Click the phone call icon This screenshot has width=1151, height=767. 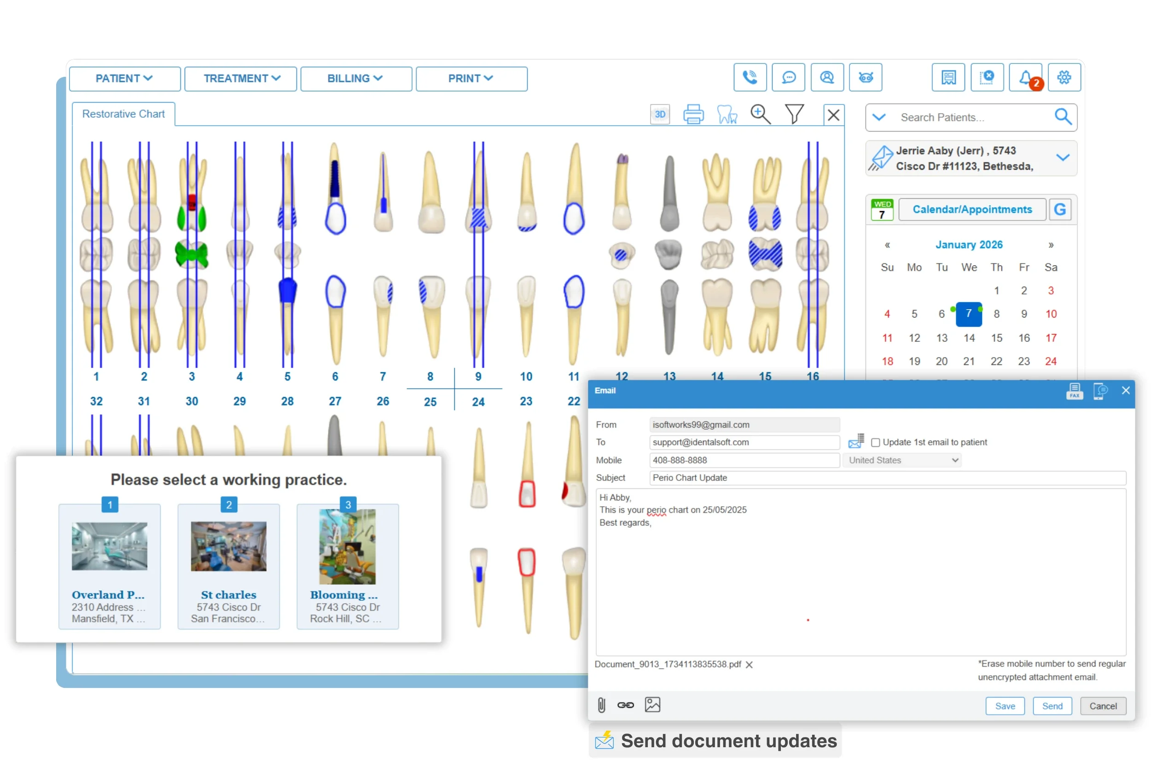tap(750, 77)
